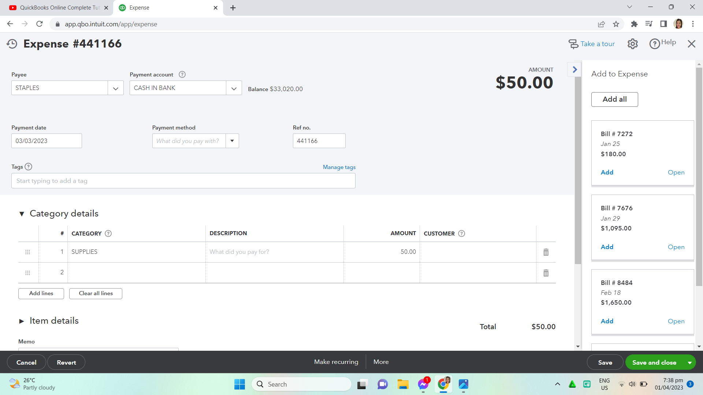
Task: Open the More menu in footer
Action: [381, 362]
